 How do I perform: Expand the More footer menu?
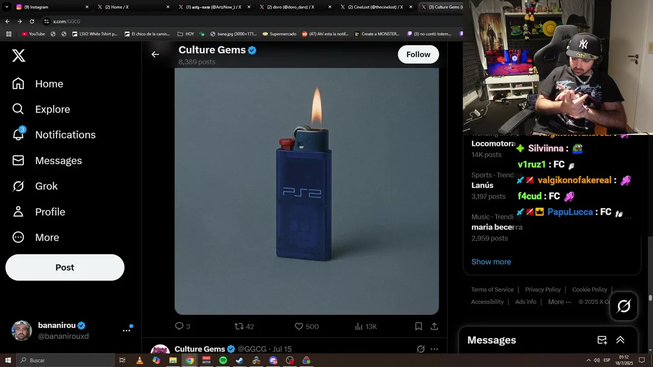(x=560, y=302)
